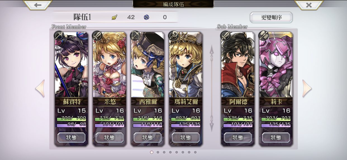Switch to next team with right arrow

point(307,89)
